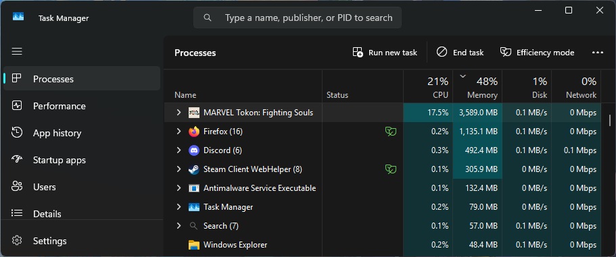Screen dimensions: 616x257
Task: Expand the MARVEL Tokon process group
Action: [179, 113]
